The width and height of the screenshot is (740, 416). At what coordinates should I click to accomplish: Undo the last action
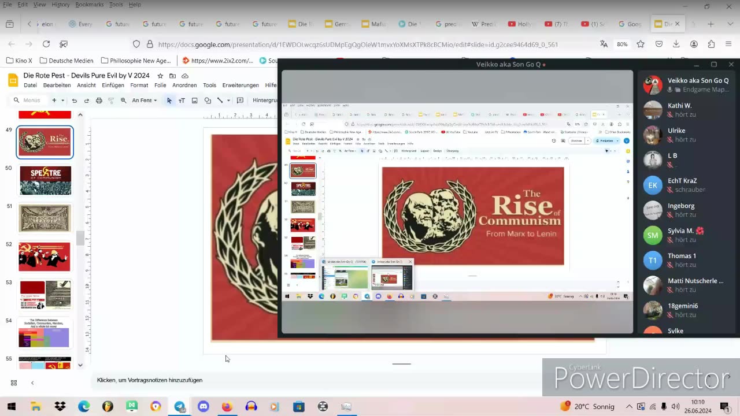74,100
